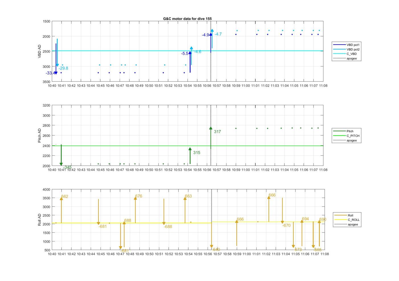Click the '694' roll annotation
Screen dimensions: 399x281
coord(305,219)
